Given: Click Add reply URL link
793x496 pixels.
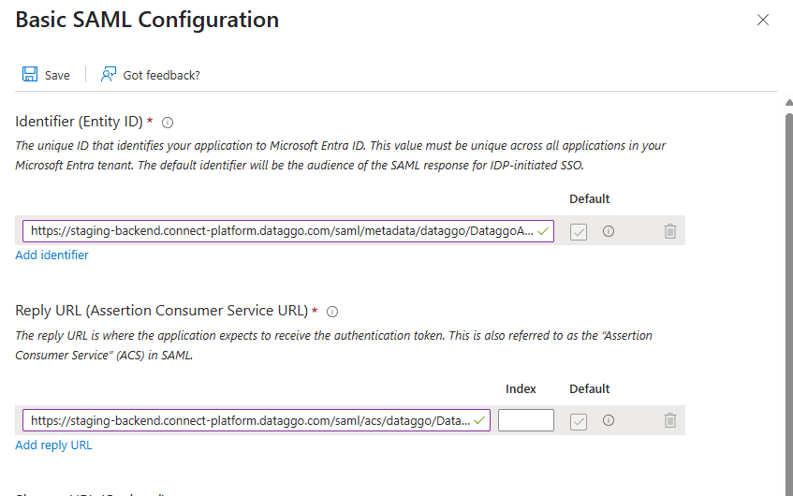Looking at the screenshot, I should [53, 445].
